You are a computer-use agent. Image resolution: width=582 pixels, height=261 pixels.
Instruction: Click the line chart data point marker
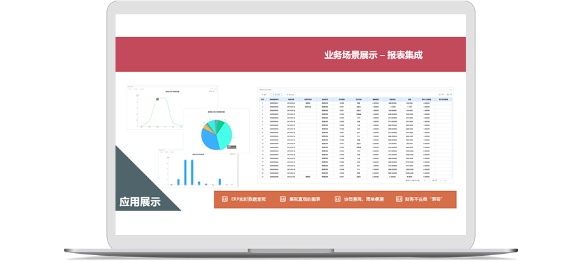[157, 99]
